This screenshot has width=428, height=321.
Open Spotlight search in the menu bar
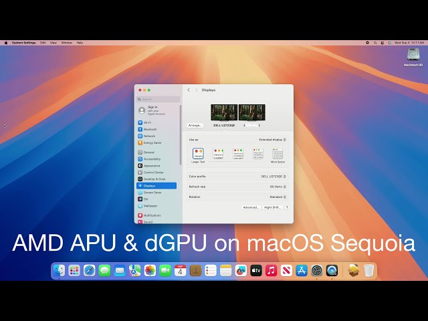(375, 43)
